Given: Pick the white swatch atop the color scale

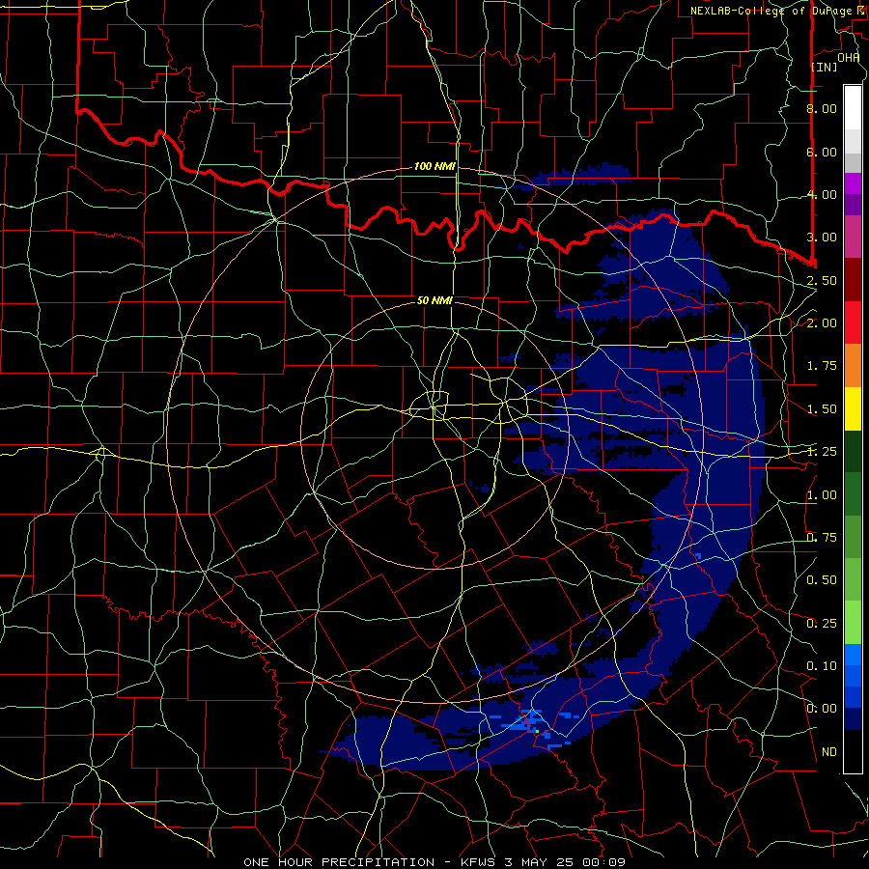Looking at the screenshot, I should 853,108.
